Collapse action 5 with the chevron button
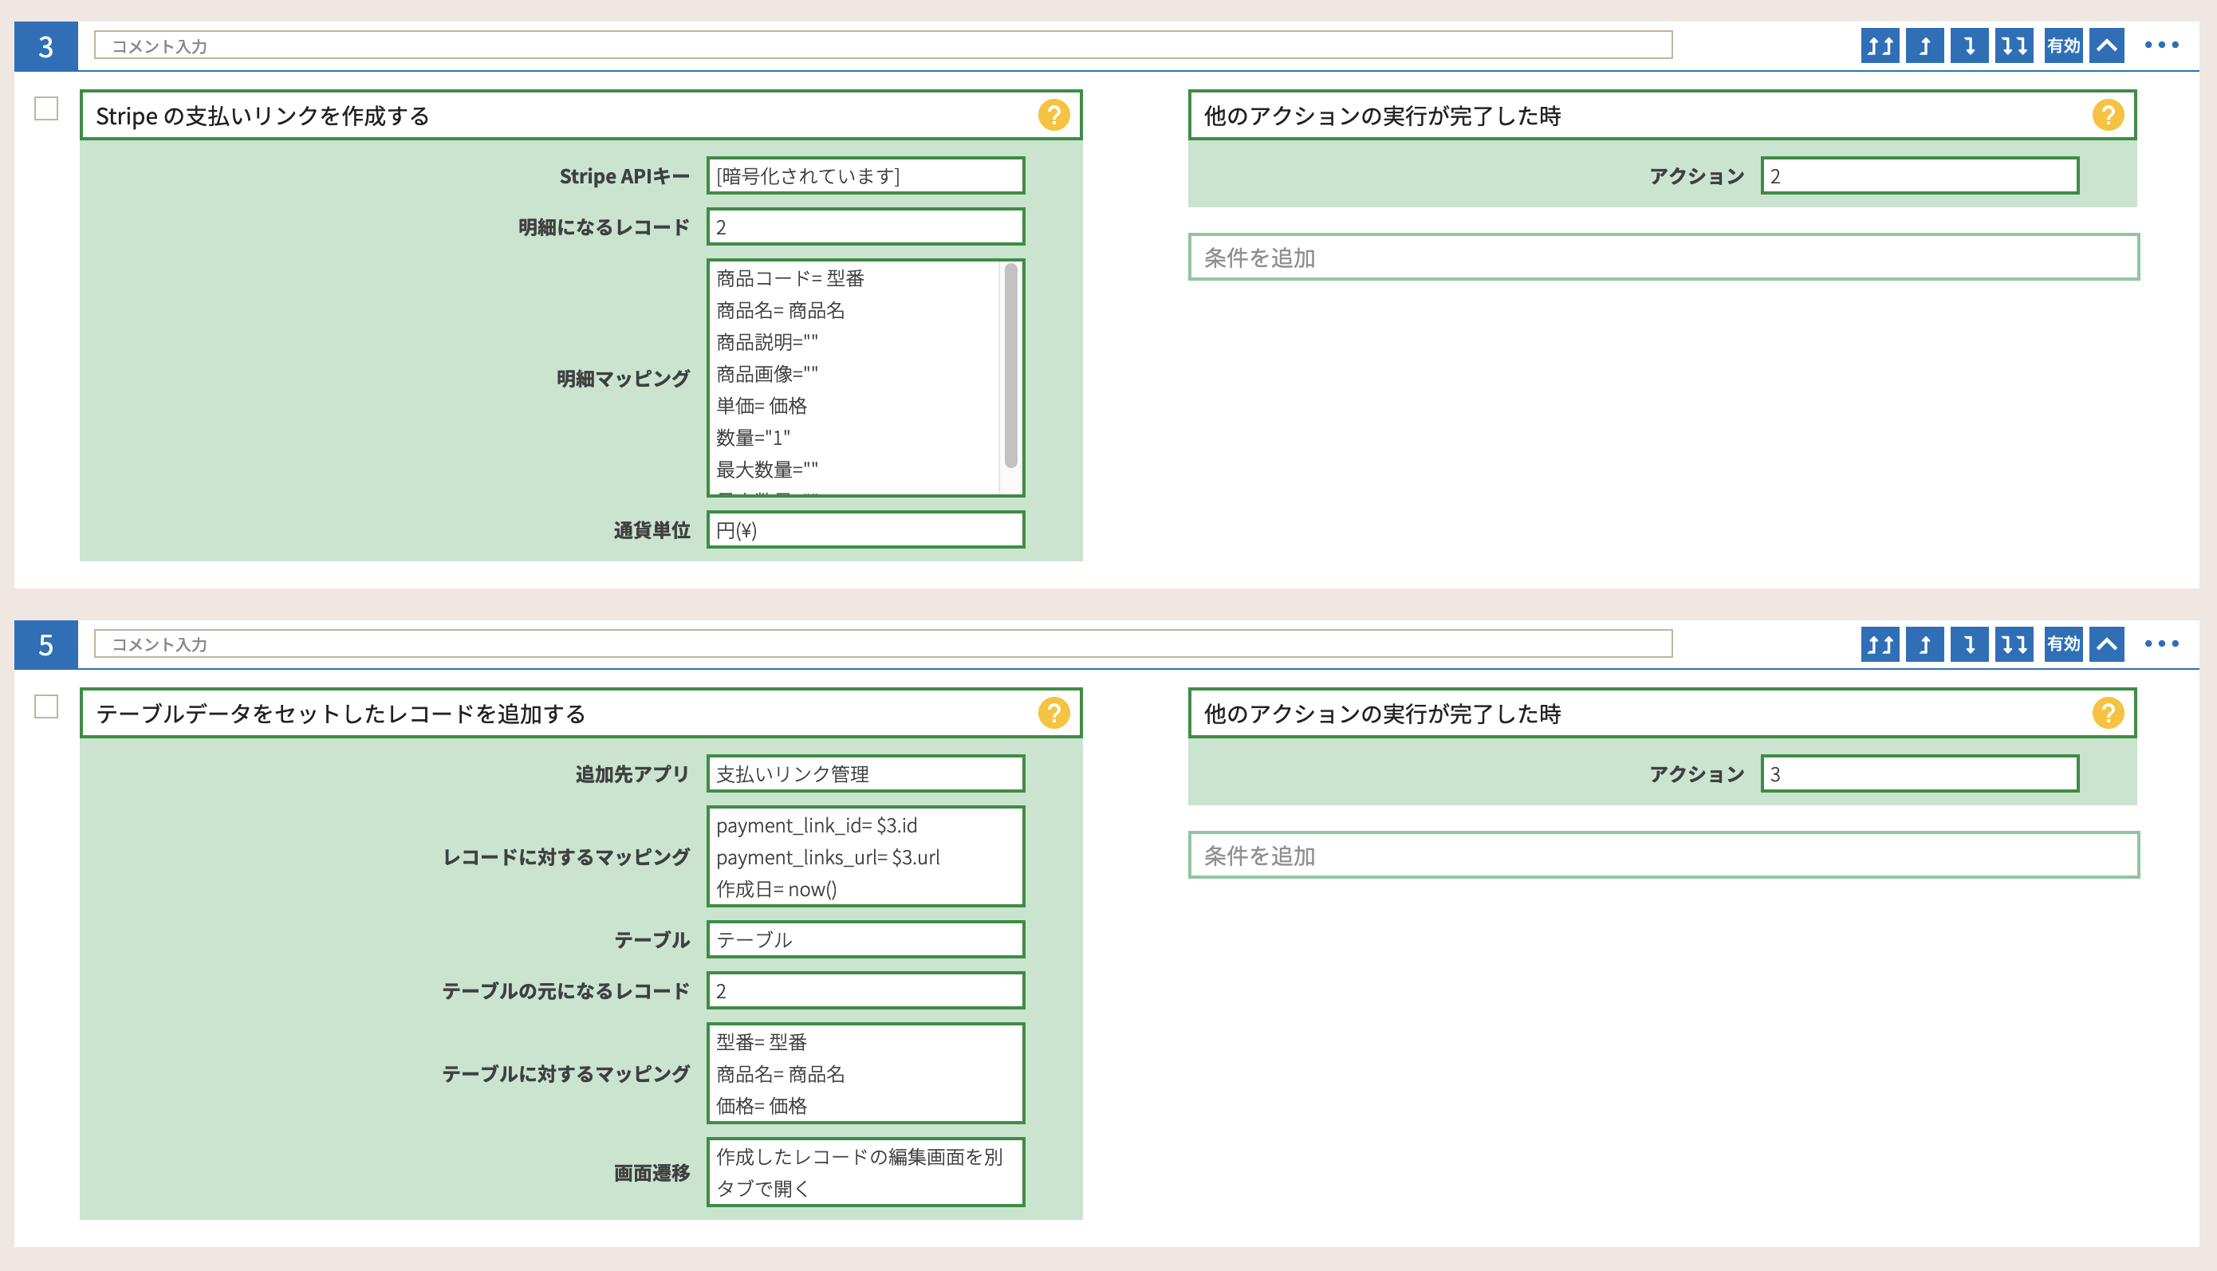The height and width of the screenshot is (1271, 2217). pos(2105,644)
